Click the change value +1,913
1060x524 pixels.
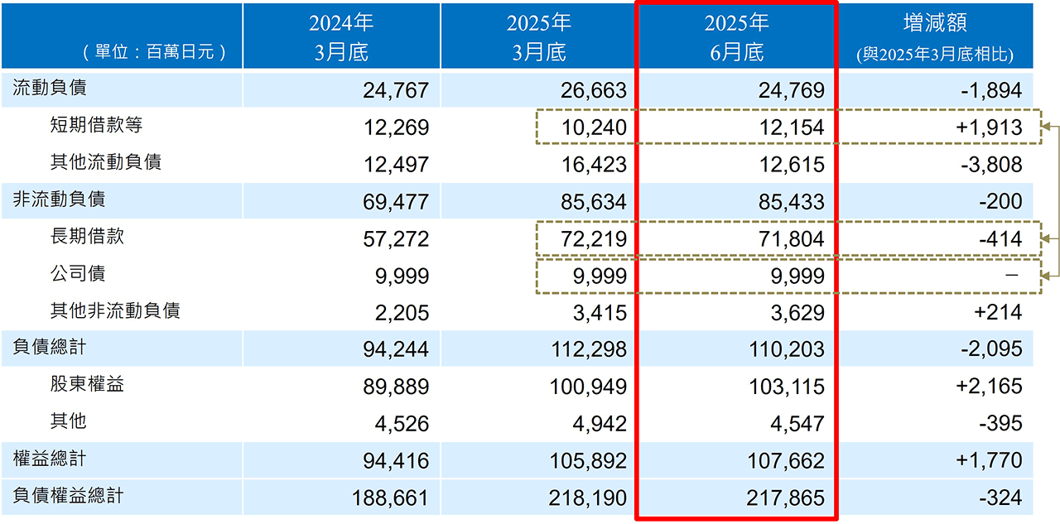point(990,127)
